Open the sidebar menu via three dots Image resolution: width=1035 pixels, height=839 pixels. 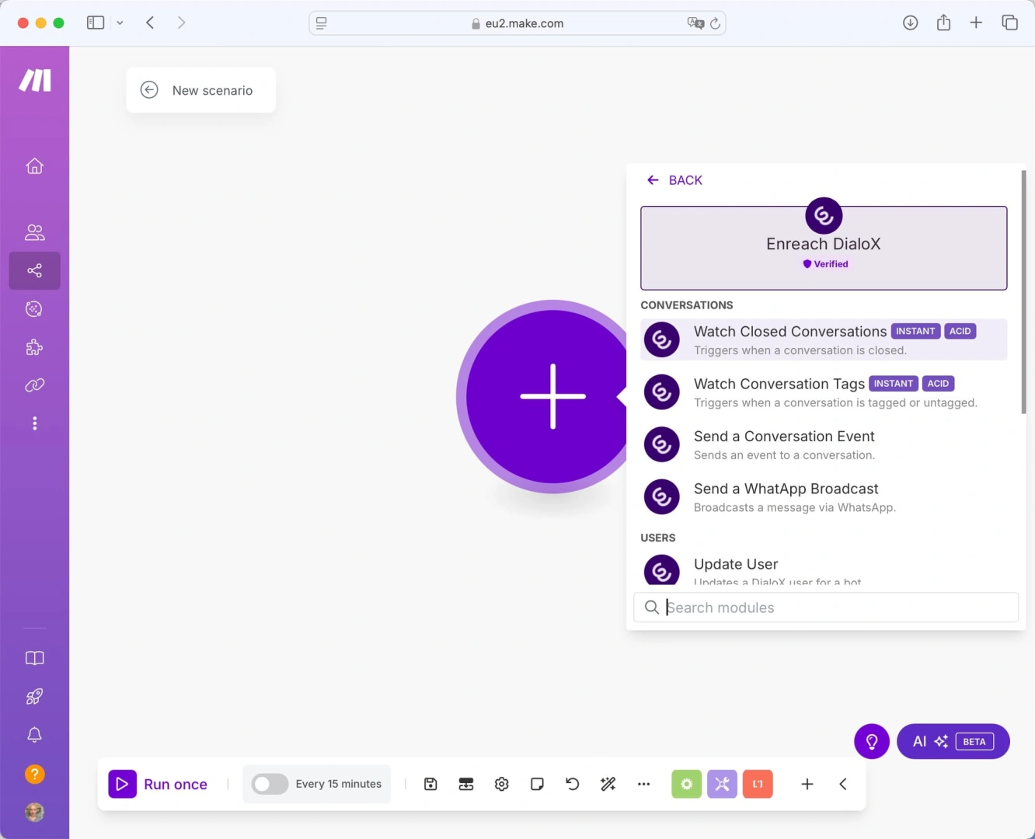34,423
